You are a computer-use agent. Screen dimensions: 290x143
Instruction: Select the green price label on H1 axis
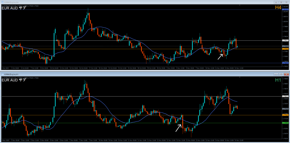(x=285, y=123)
